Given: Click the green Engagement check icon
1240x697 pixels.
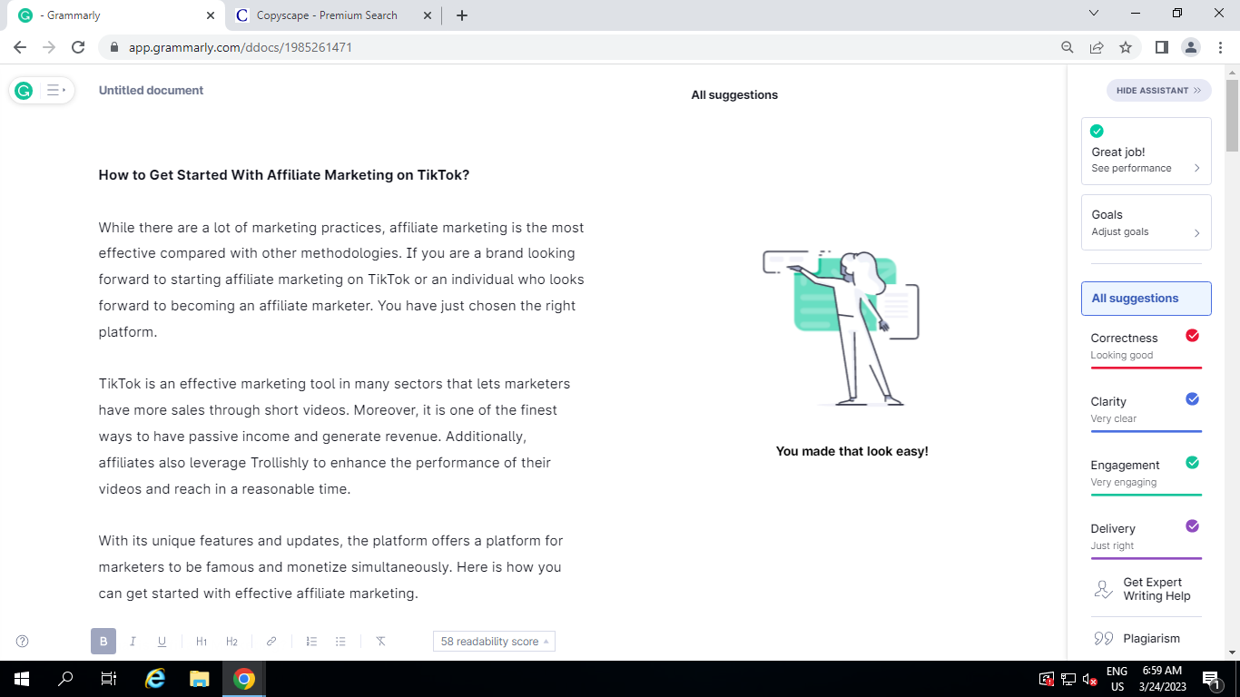Looking at the screenshot, I should 1193,463.
